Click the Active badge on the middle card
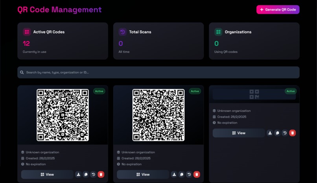This screenshot has height=183, width=317. (195, 91)
